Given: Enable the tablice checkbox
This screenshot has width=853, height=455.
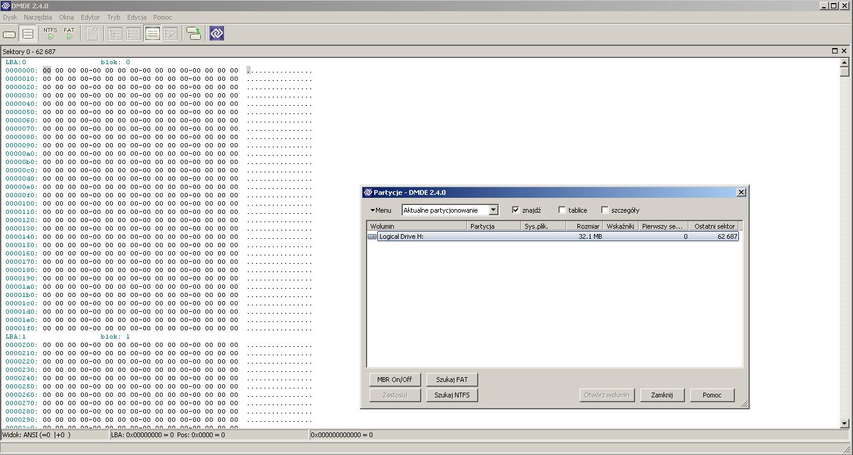Looking at the screenshot, I should pos(562,210).
